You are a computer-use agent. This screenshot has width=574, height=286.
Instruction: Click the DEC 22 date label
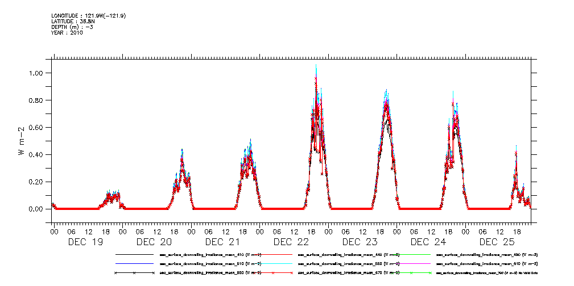pyautogui.click(x=291, y=242)
